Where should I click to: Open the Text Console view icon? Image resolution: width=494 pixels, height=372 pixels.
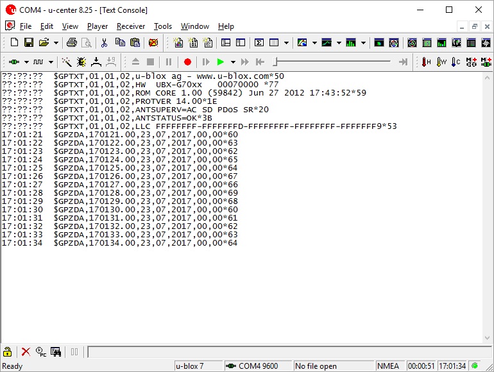(x=208, y=42)
